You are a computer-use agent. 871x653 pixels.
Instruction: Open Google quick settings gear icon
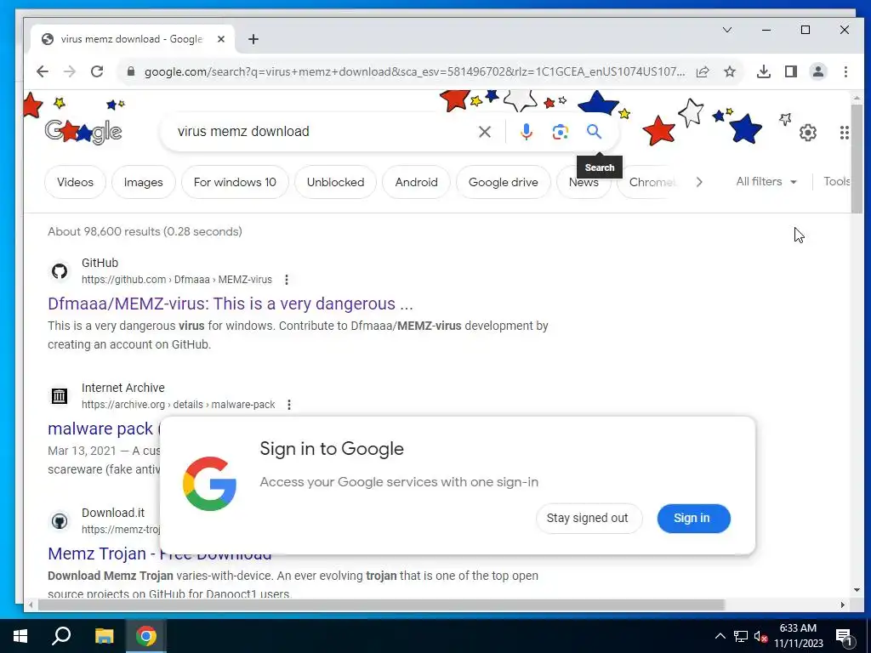[808, 133]
